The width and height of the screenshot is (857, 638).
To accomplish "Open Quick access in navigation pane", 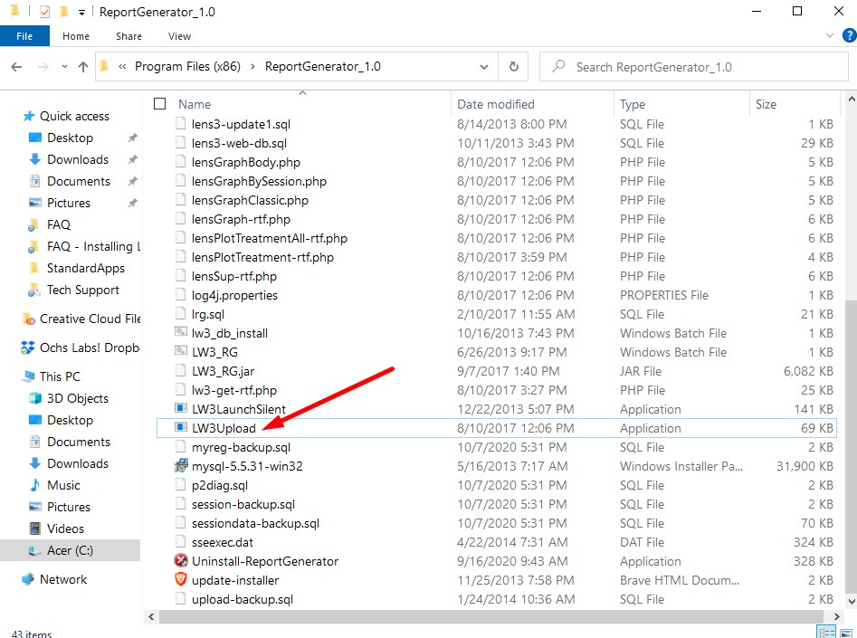I will coord(74,116).
